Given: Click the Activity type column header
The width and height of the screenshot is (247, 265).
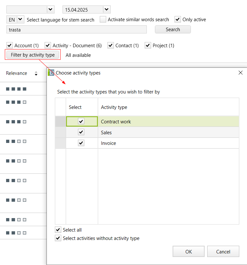Looking at the screenshot, I should tap(114, 107).
